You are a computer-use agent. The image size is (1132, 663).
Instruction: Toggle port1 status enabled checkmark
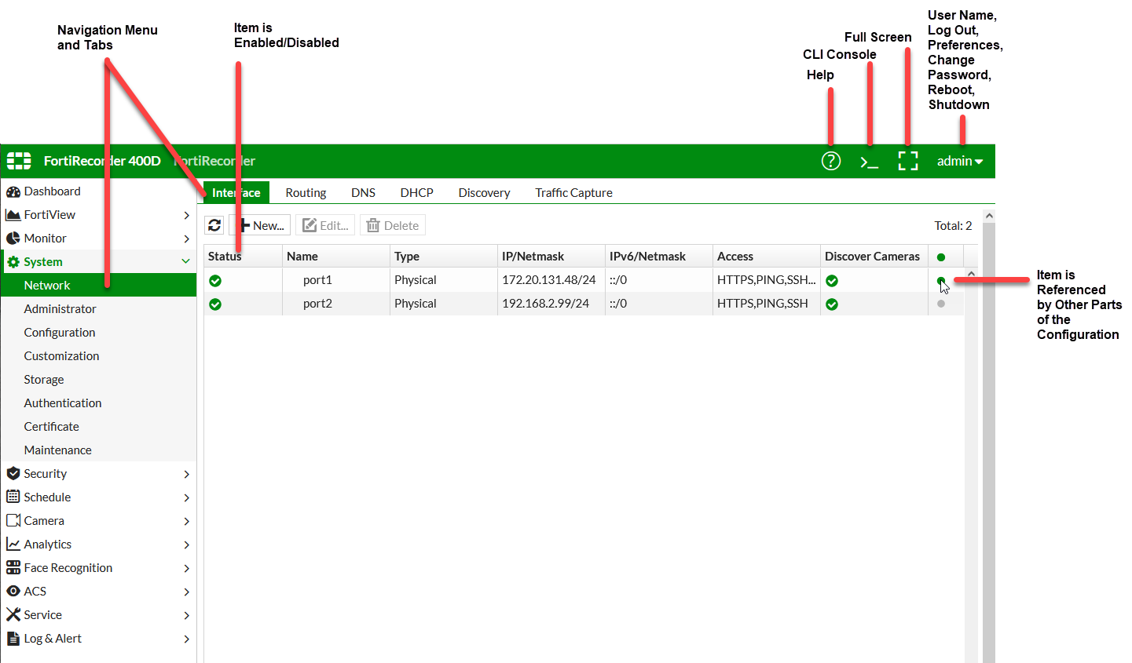(214, 279)
